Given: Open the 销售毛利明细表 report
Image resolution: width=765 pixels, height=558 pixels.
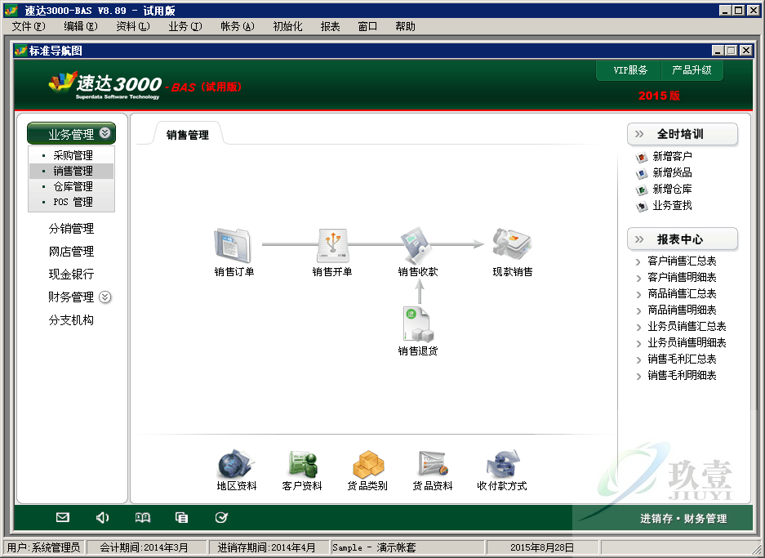Looking at the screenshot, I should [x=682, y=376].
